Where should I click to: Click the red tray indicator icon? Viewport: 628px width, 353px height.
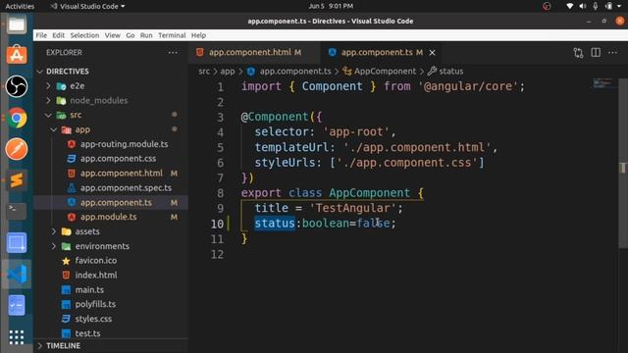point(547,6)
